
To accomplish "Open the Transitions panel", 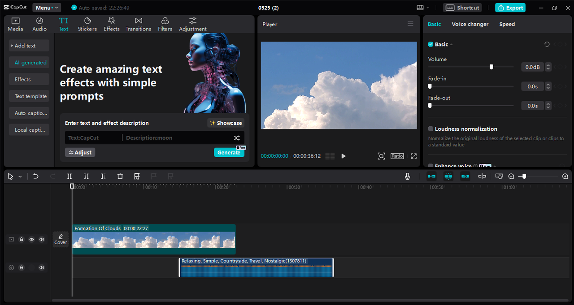I will click(x=139, y=24).
